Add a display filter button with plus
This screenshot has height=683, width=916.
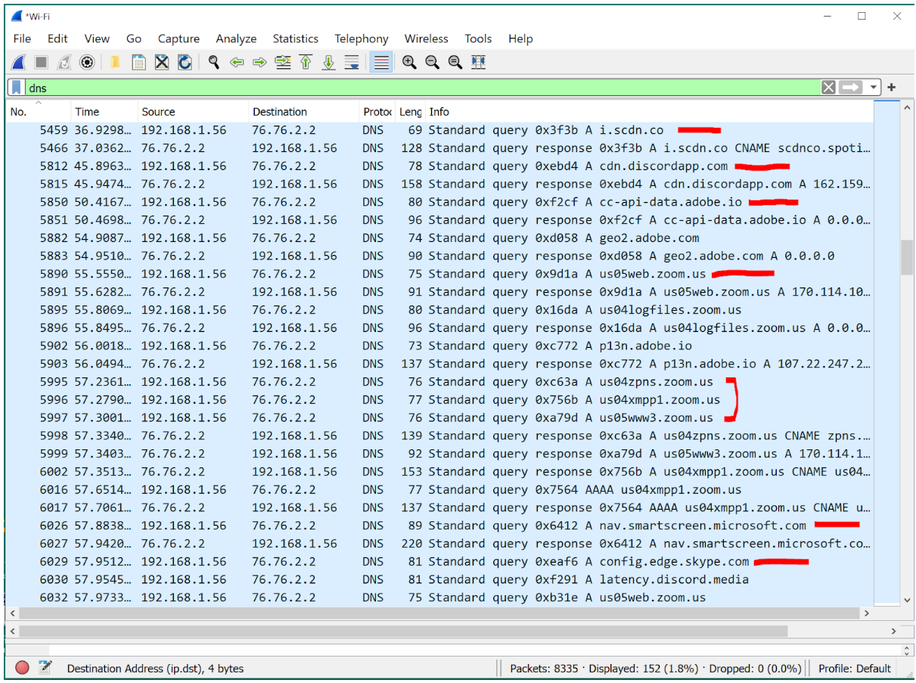892,88
